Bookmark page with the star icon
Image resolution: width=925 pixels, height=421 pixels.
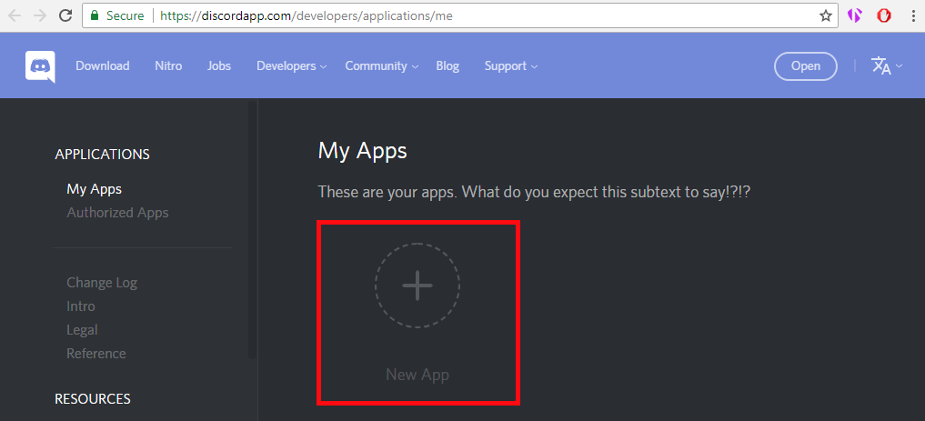coord(825,16)
